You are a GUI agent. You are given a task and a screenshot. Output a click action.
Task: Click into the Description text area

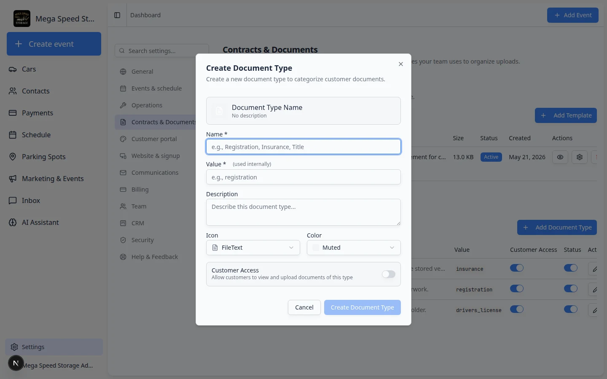click(x=303, y=212)
